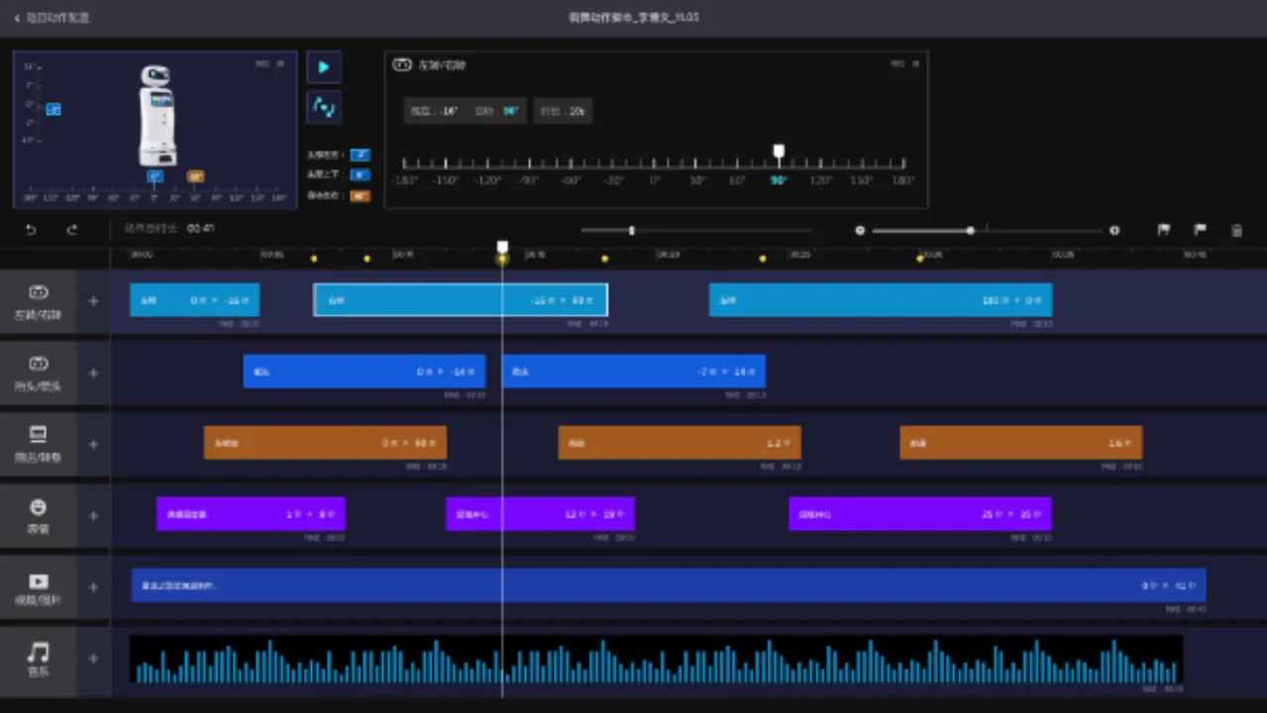Select the turn clip showing 0 to -16
Viewport: 1267px width, 713px height.
pos(195,300)
